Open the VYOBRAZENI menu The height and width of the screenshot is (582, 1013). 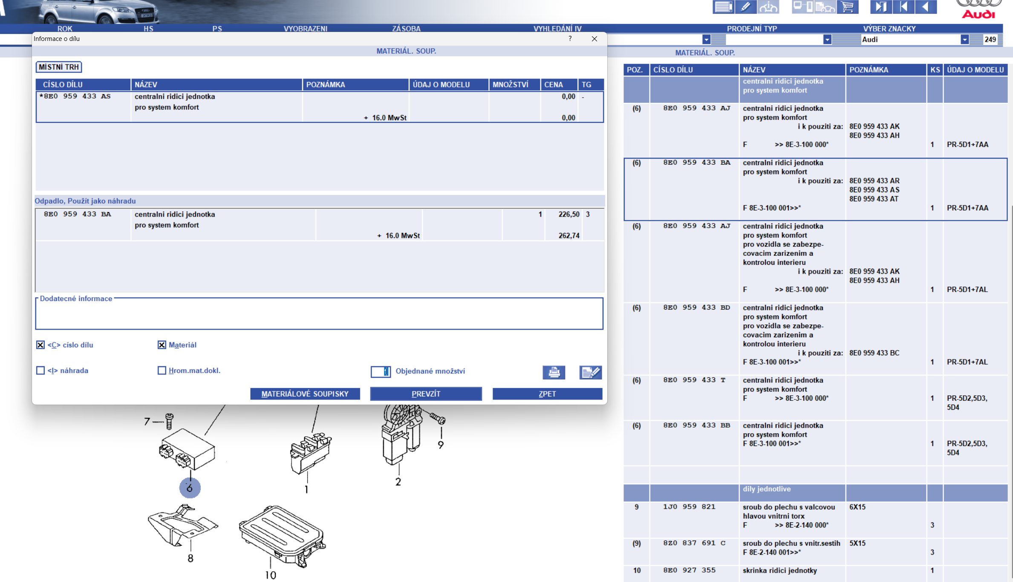click(x=305, y=29)
